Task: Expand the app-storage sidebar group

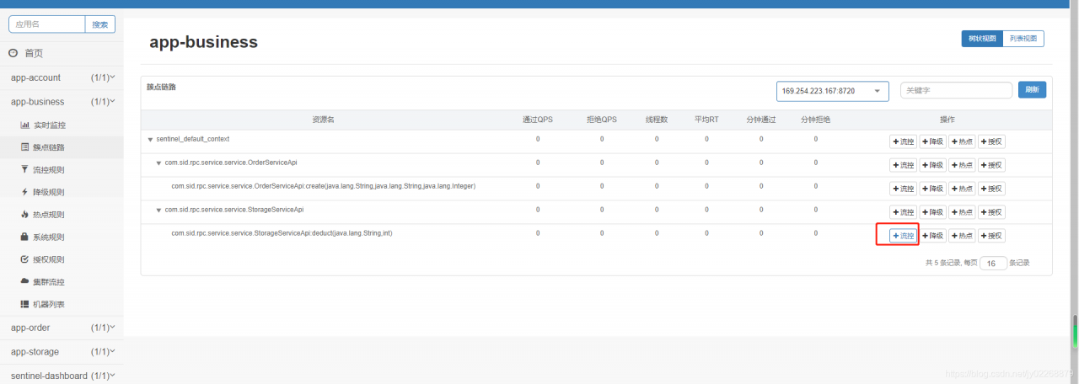Action: 62,351
